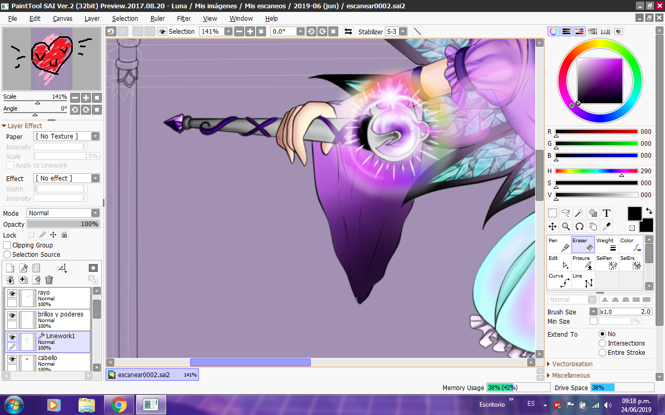The width and height of the screenshot is (665, 415).
Task: Open the zoom percentage dropdown
Action: [228, 32]
